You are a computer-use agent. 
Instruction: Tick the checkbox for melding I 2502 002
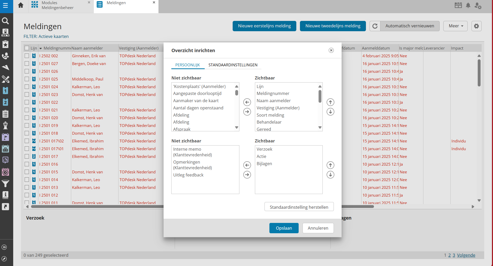[x=27, y=56]
